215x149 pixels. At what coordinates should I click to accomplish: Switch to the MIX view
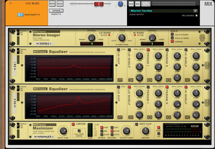138,4
